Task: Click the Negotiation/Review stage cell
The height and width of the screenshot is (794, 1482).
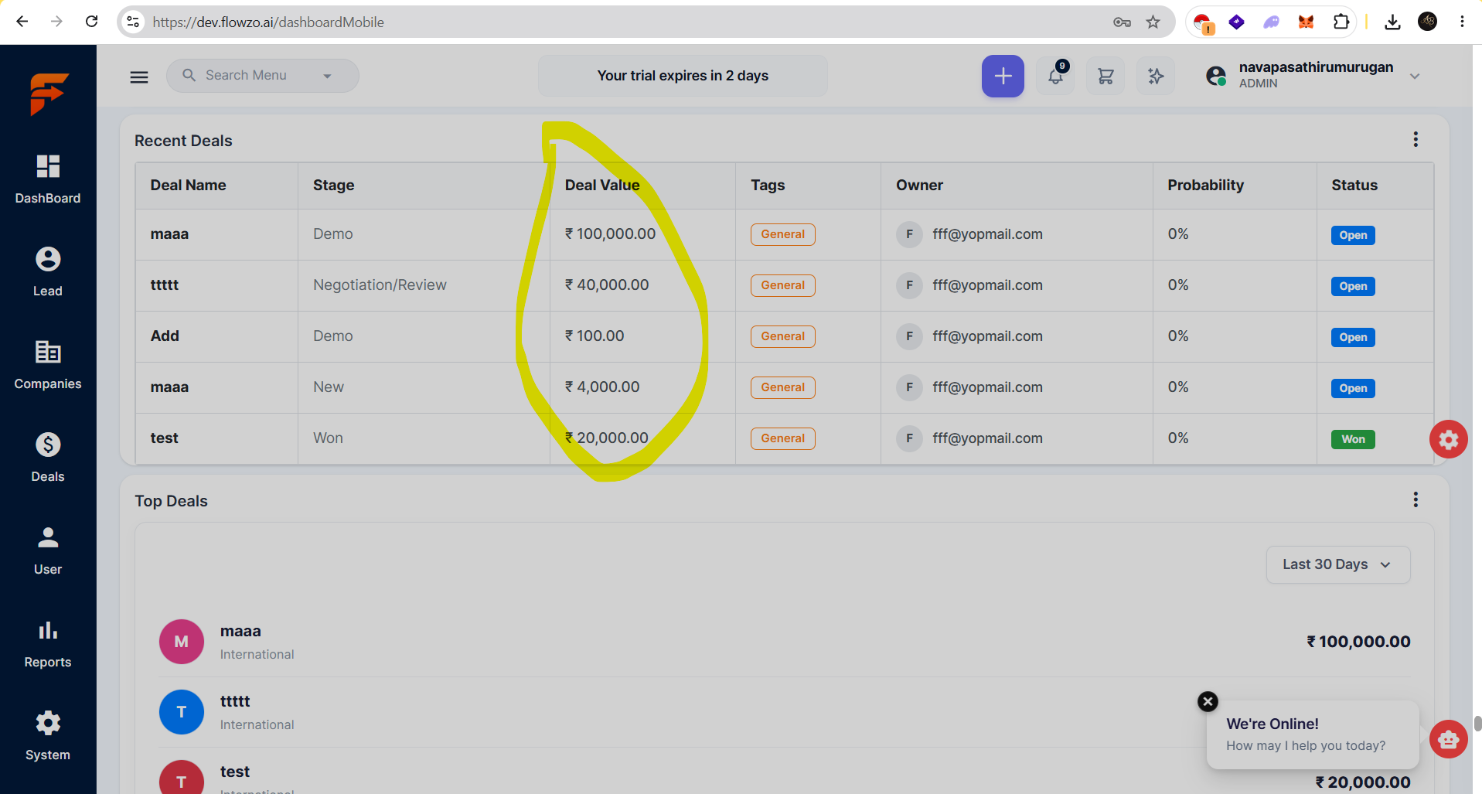Action: (x=380, y=285)
